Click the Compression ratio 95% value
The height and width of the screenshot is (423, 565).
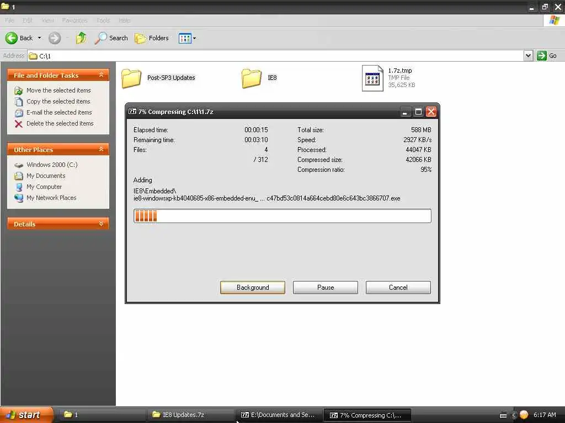point(426,170)
